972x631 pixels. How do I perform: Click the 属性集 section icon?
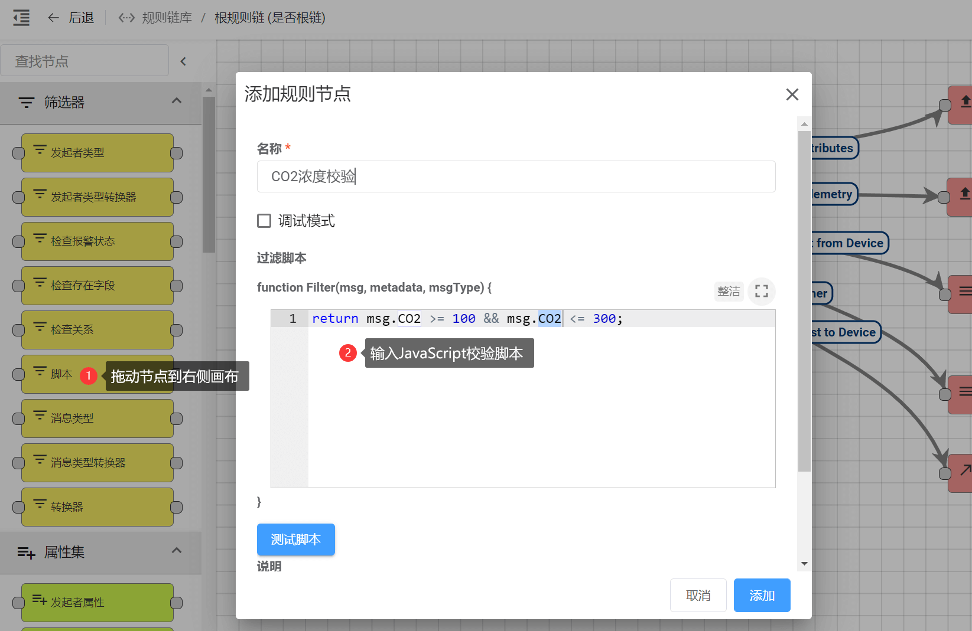(27, 552)
